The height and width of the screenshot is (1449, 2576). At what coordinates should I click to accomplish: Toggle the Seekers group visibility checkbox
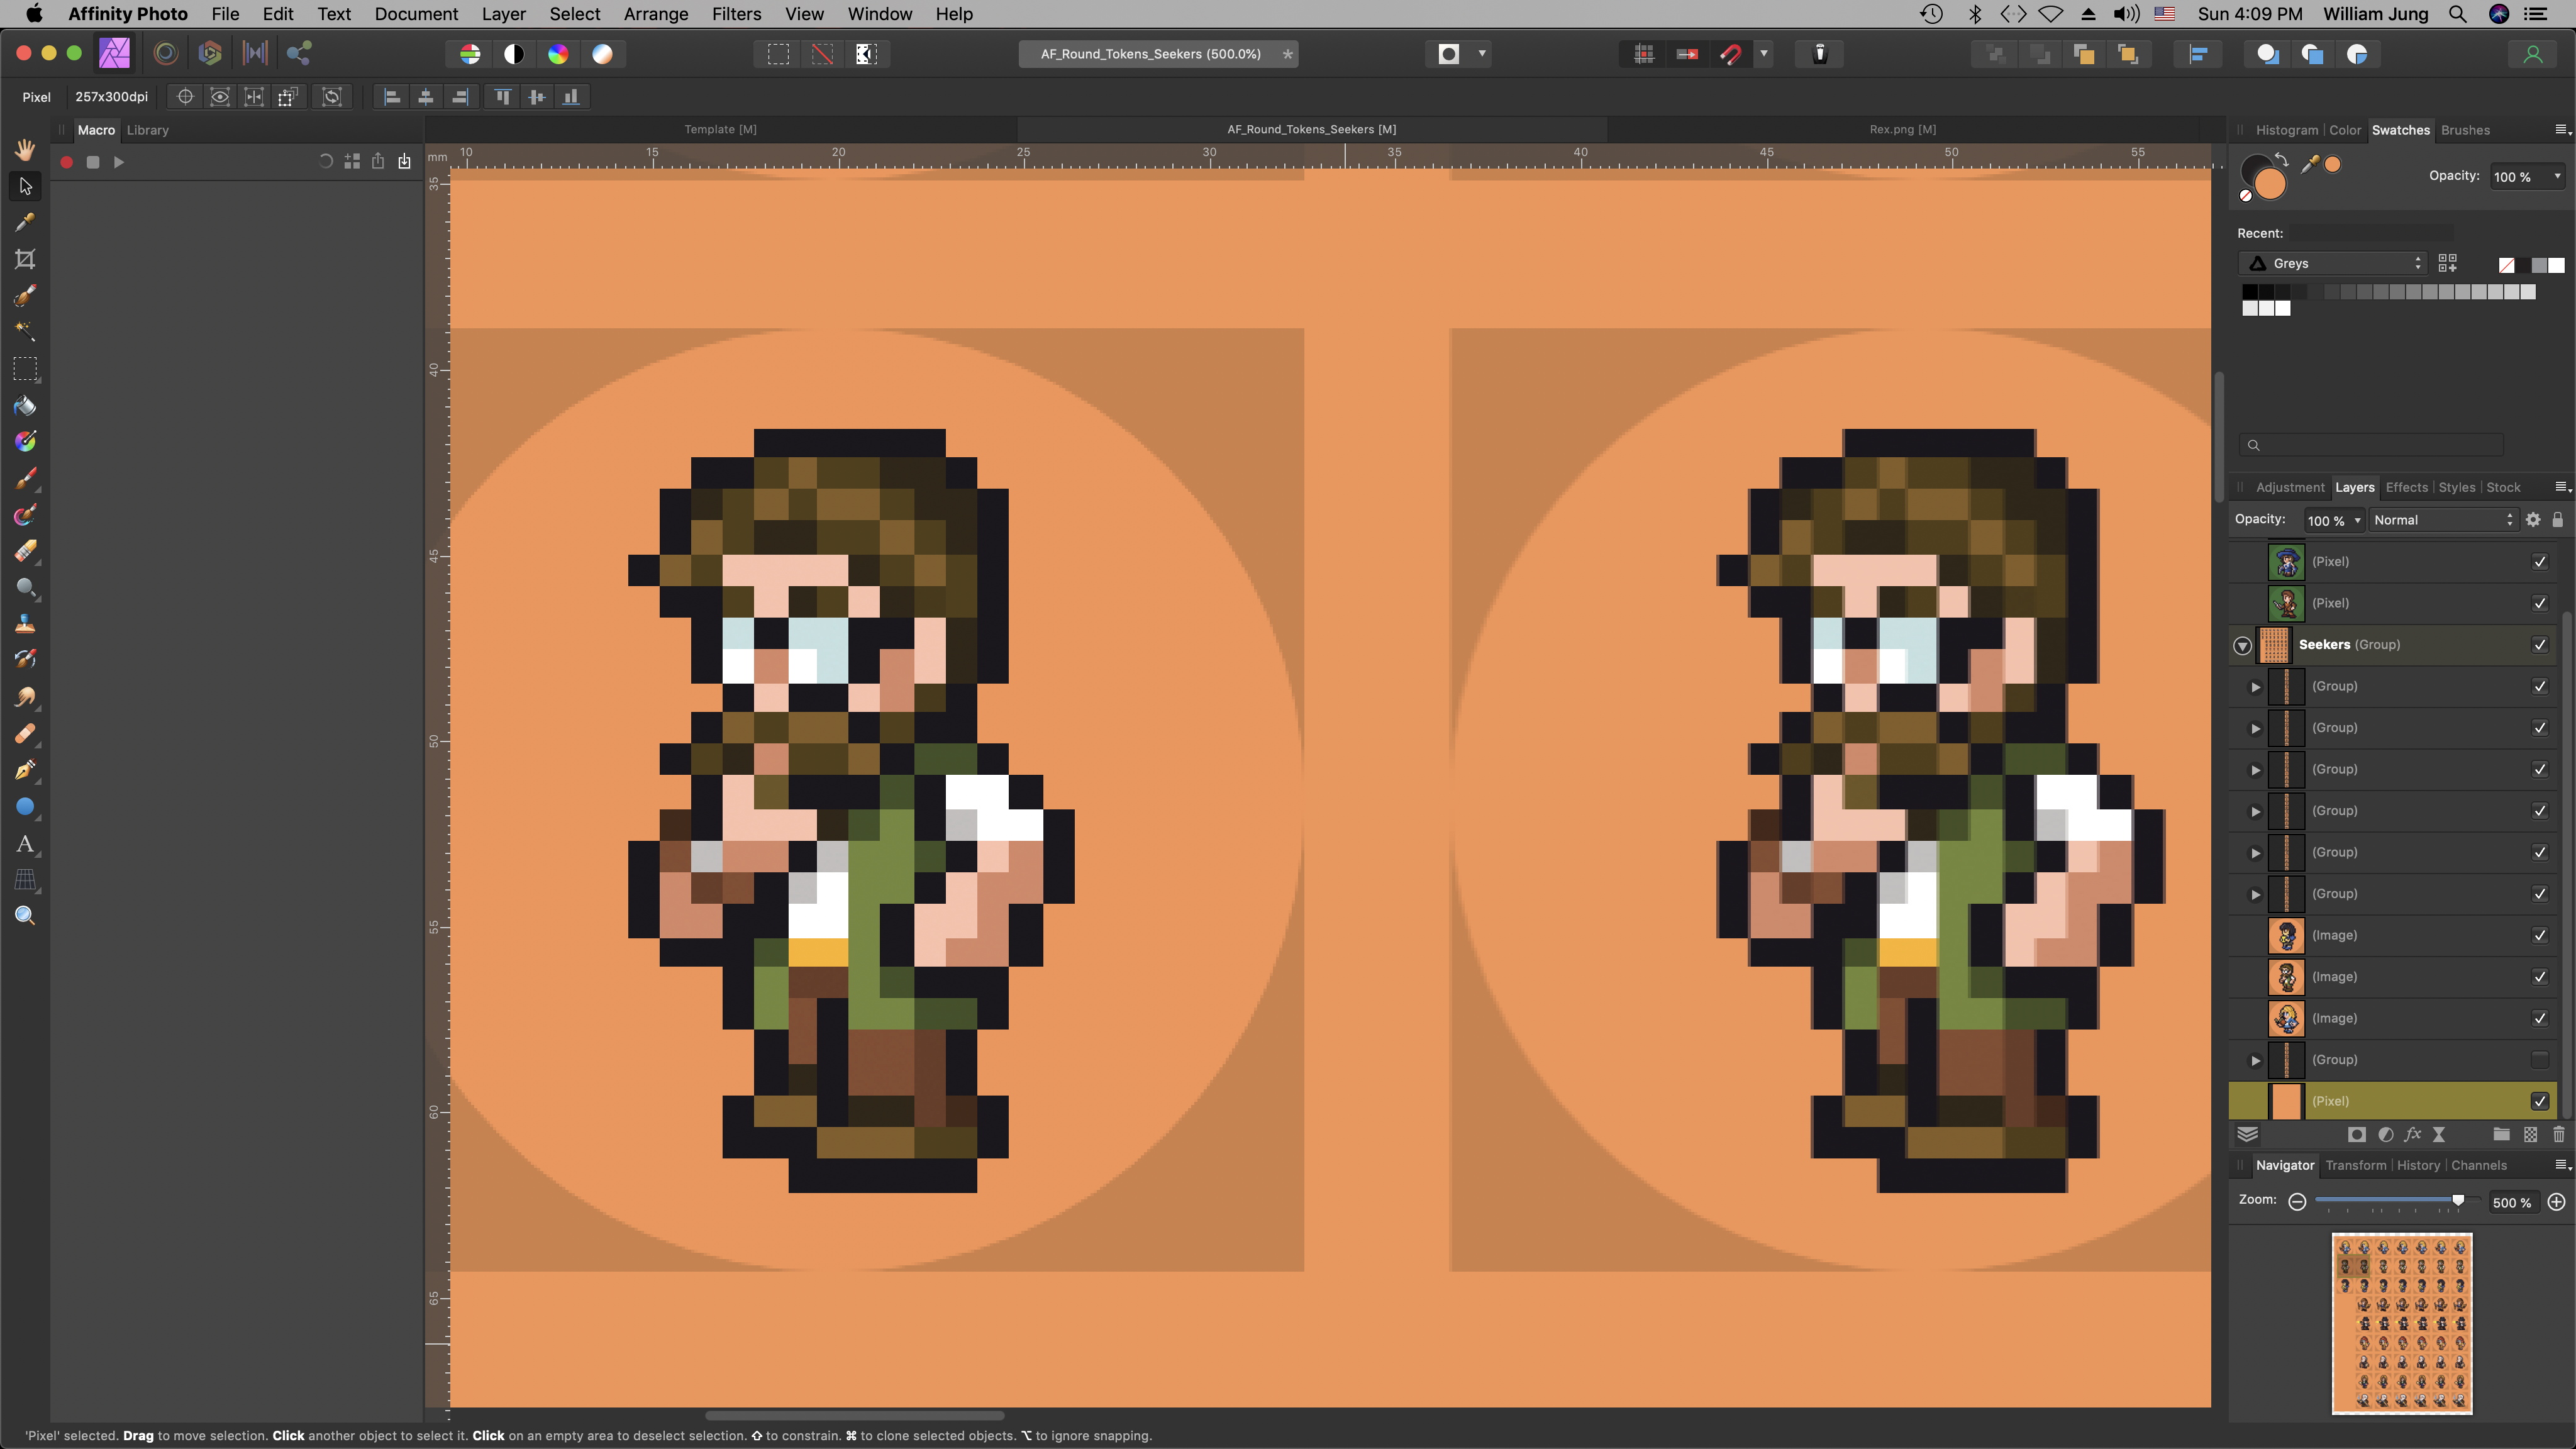pyautogui.click(x=2539, y=645)
